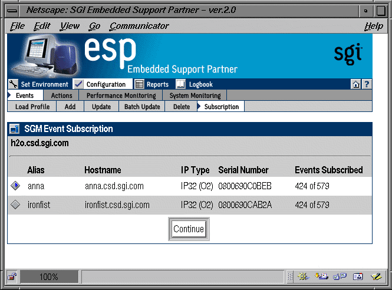Screen dimensions: 392x290
Task: Choose the Add sub-tab
Action: click(x=70, y=107)
